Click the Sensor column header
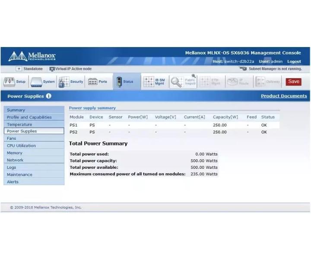 click(115, 117)
